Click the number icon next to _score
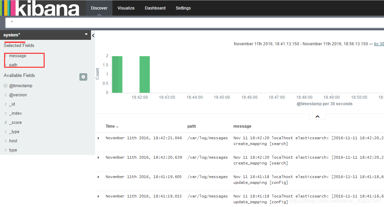384x207 pixels. point(5,122)
